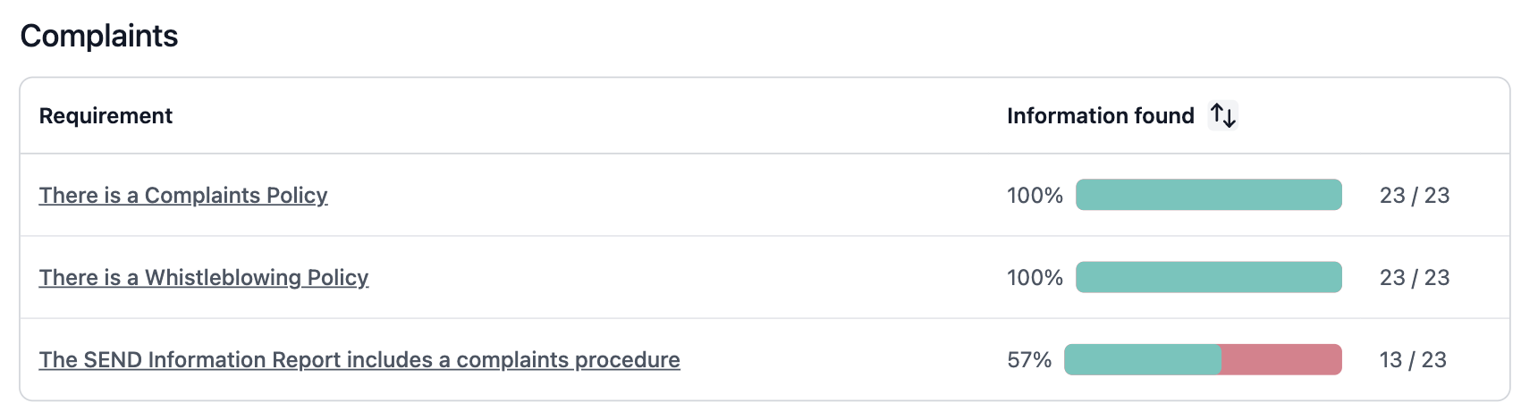This screenshot has width=1538, height=420.
Task: Click the Complaints Policy full green progress bar
Action: click(1208, 195)
